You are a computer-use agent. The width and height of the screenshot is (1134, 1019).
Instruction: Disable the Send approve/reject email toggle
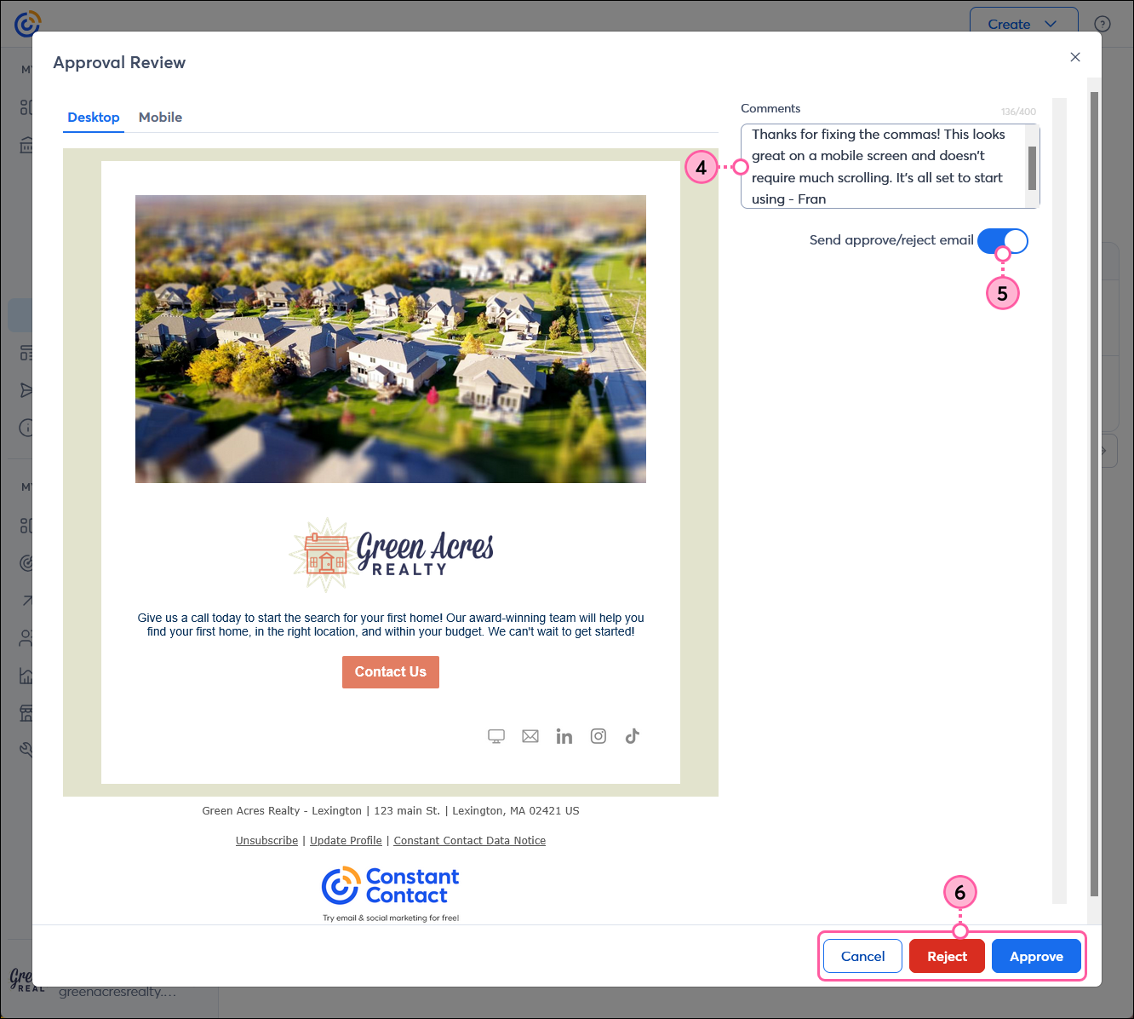(1002, 240)
